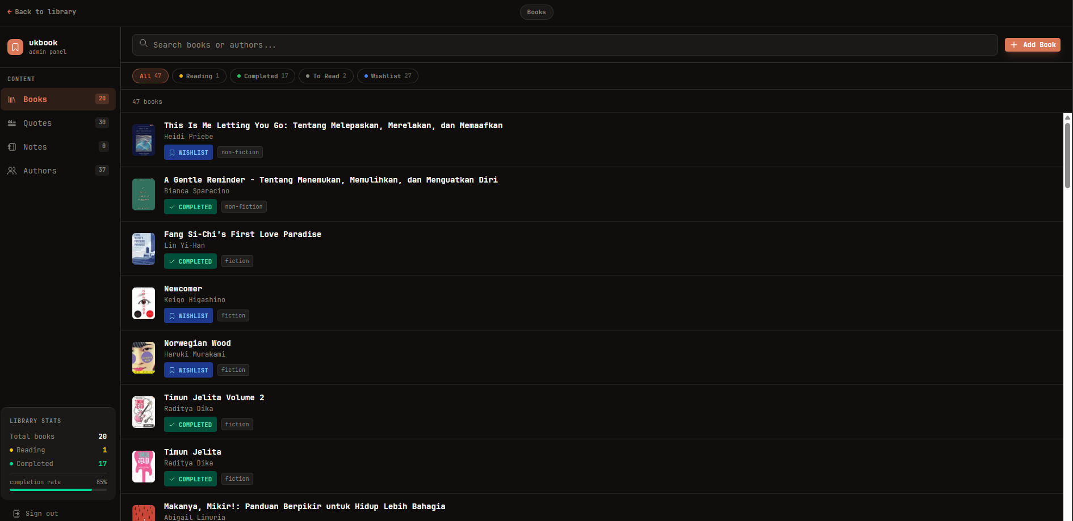Click the Authors people icon in sidebar

pyautogui.click(x=12, y=171)
